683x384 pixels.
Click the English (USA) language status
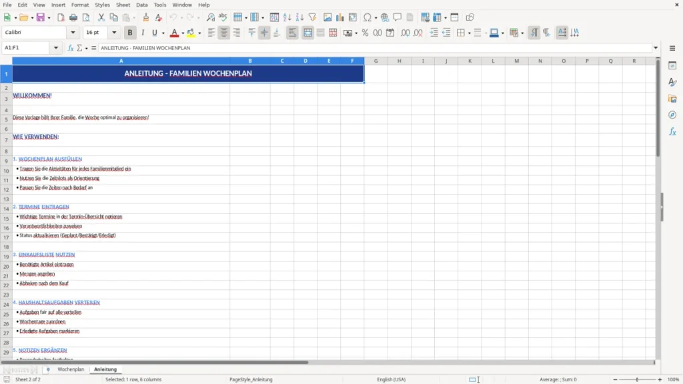click(x=391, y=379)
